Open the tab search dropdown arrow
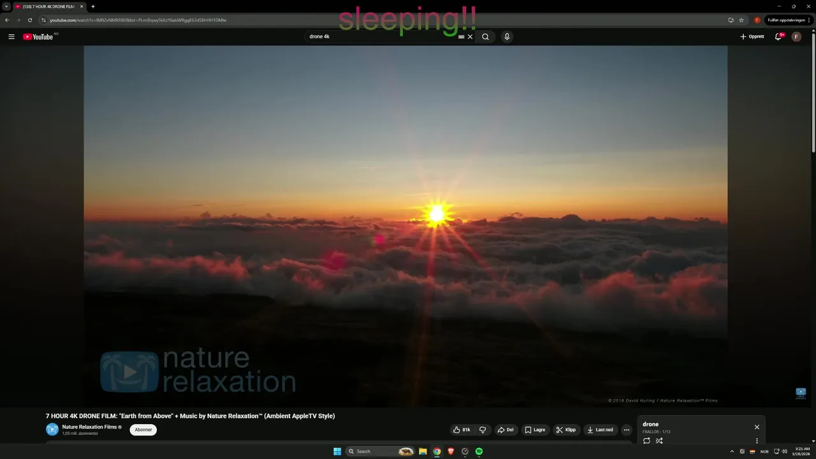Image resolution: width=816 pixels, height=459 pixels. tap(6, 6)
